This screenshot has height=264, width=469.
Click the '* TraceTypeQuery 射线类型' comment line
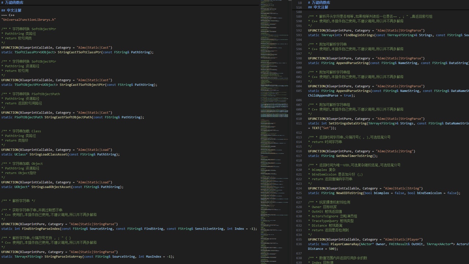pyautogui.click(x=331, y=221)
